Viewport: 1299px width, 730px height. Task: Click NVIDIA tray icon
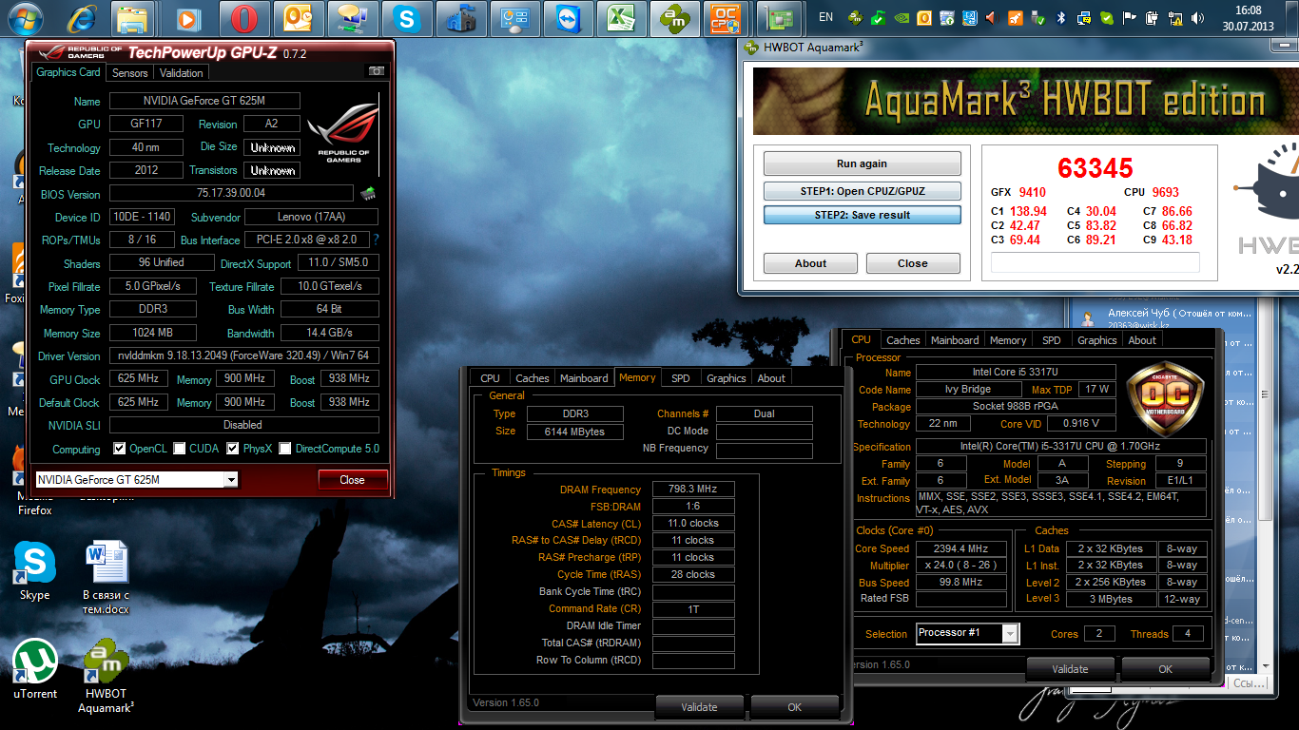point(902,17)
